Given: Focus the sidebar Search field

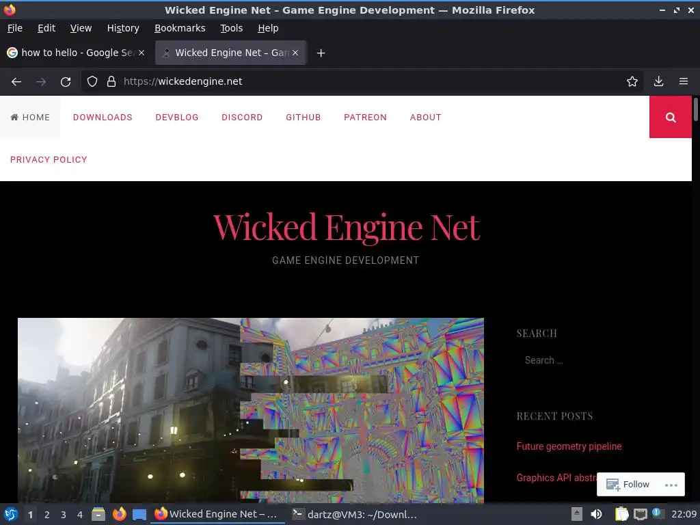Looking at the screenshot, I should click(x=594, y=360).
